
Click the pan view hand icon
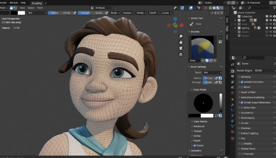[x=181, y=42]
